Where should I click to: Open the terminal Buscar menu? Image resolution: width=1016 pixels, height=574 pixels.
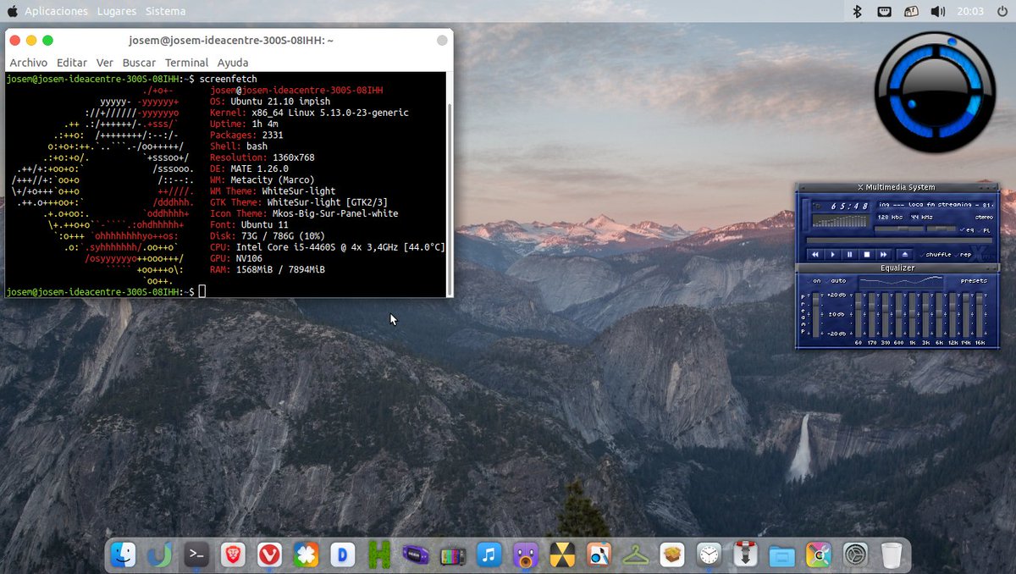click(x=139, y=63)
